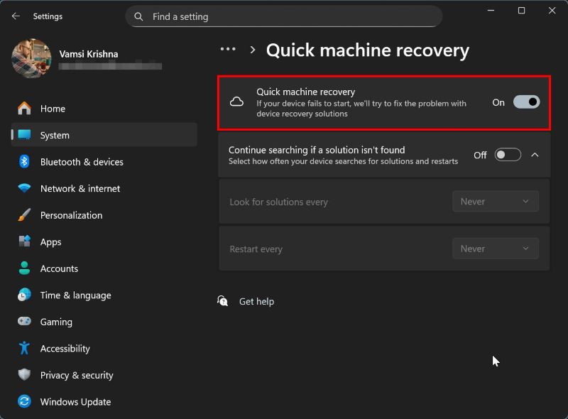Open the Get help link

[256, 302]
